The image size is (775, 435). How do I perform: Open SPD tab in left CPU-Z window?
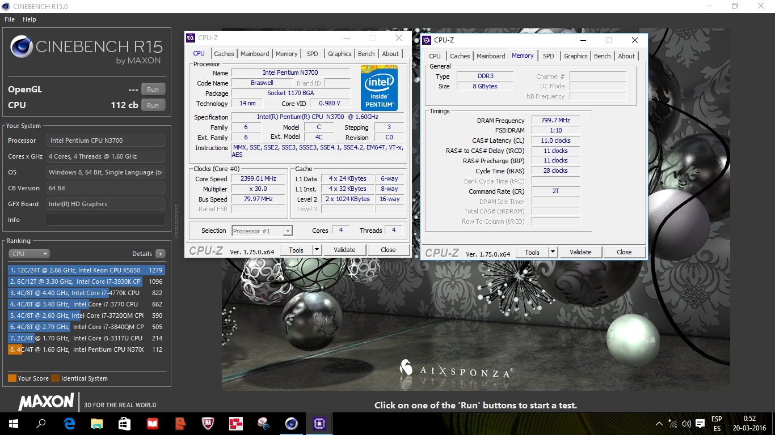tap(313, 54)
